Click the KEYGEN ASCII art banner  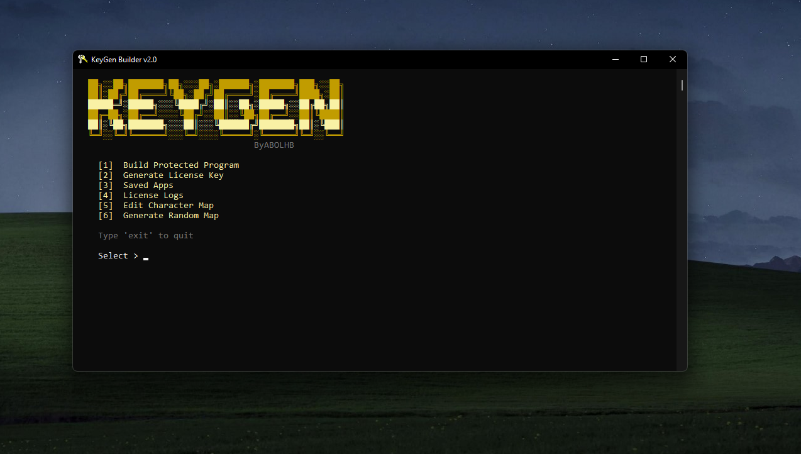coord(216,108)
